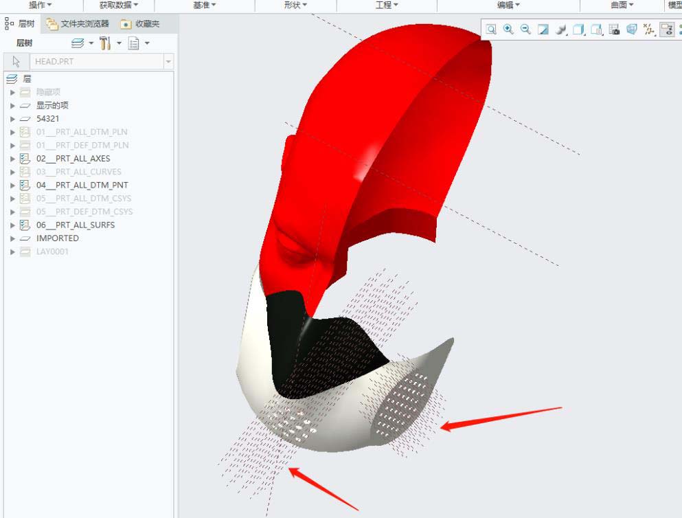Screen dimensions: 682x518
Task: Click the Refit view icon
Action: pyautogui.click(x=491, y=29)
